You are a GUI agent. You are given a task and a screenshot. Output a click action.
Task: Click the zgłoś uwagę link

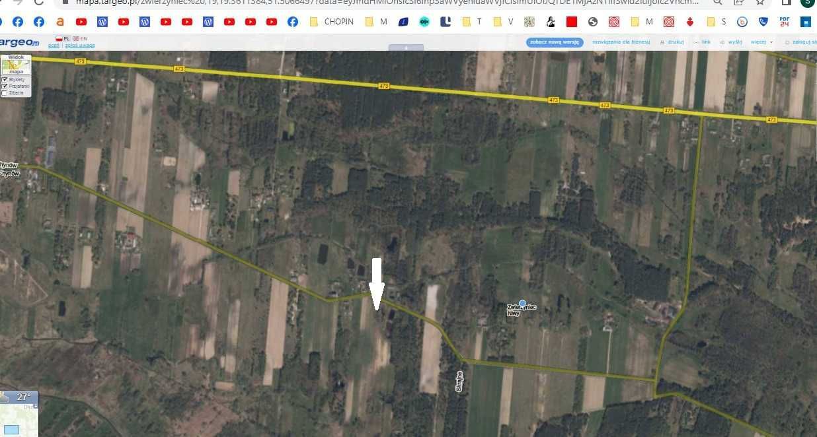click(80, 46)
